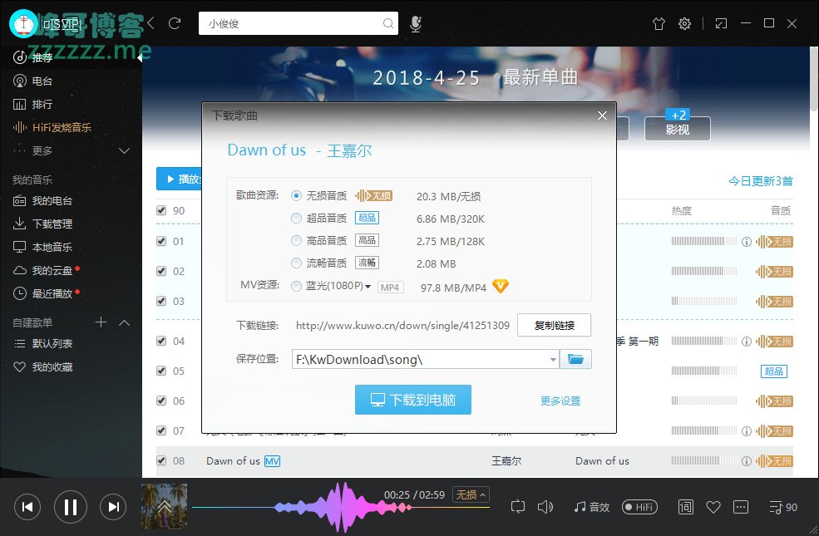Viewport: 819px width, 536px height.
Task: Seek within the playback waveform progress bar
Action: [x=333, y=506]
